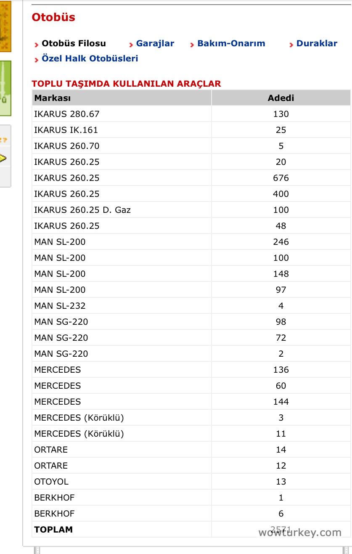Open the Bakım-Onarım section

[x=231, y=43]
